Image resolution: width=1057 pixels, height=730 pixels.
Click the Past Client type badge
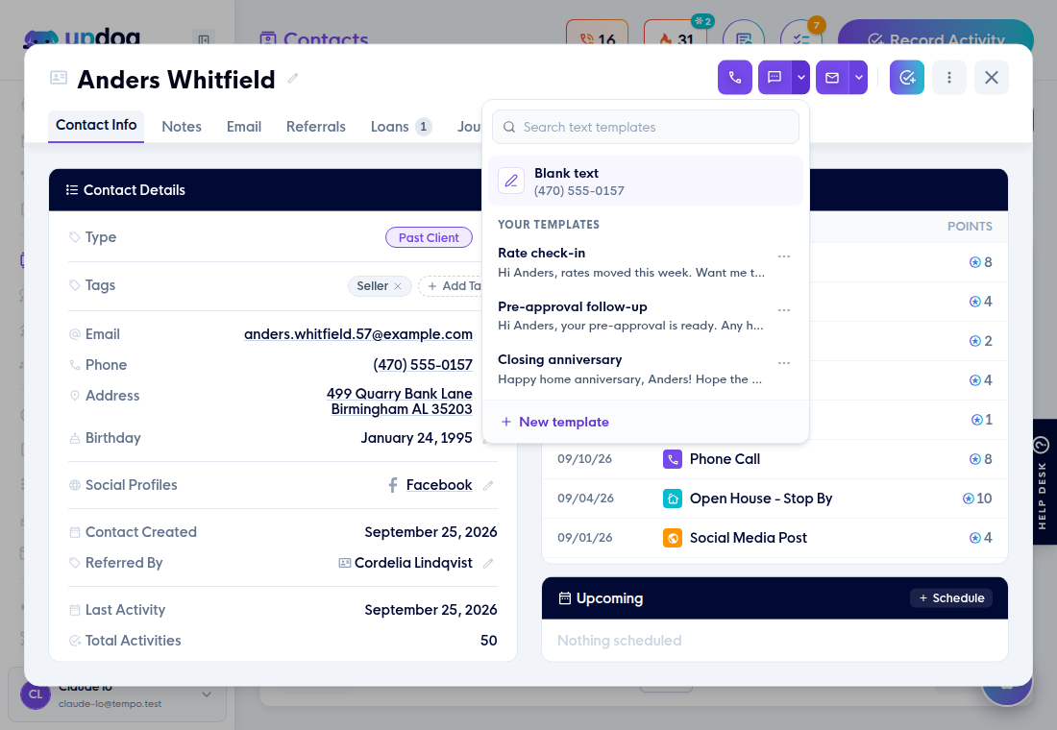429,237
